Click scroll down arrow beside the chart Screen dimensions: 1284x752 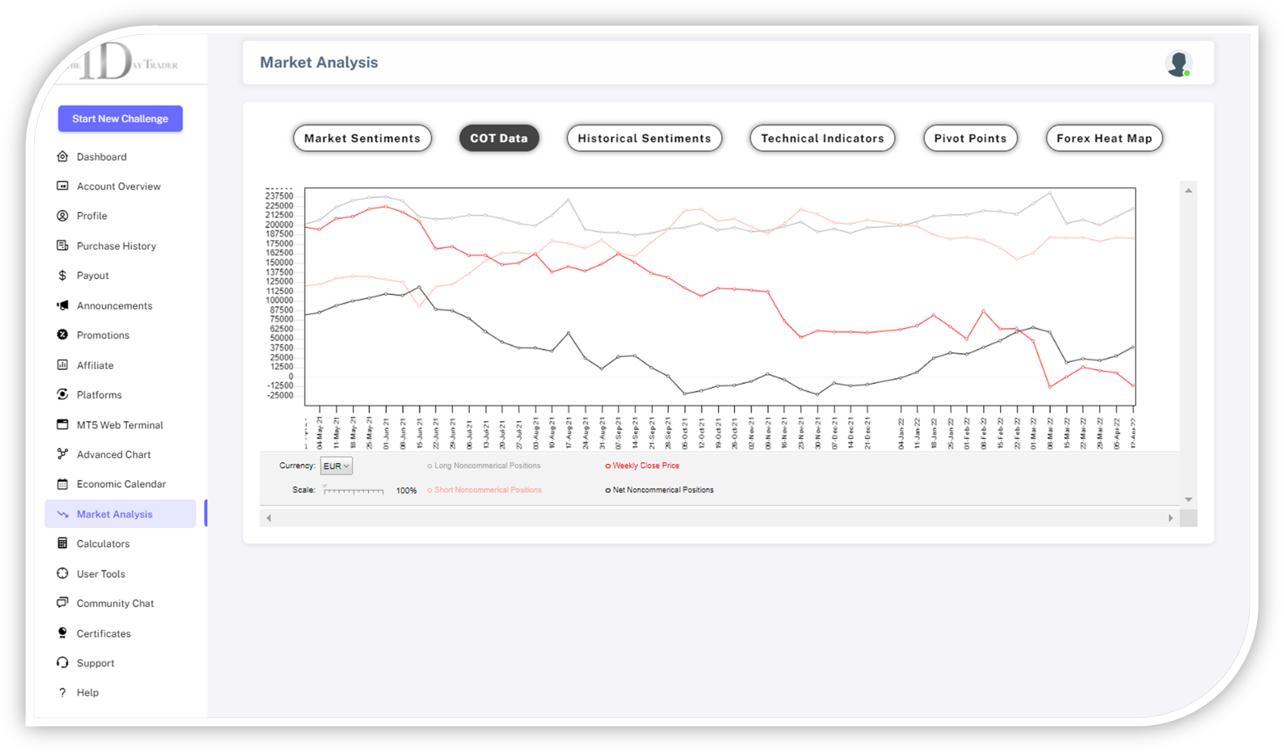tap(1189, 499)
